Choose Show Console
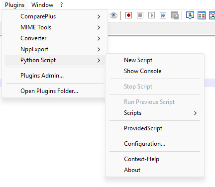Viewport: 215px width, 187px height. click(x=155, y=71)
